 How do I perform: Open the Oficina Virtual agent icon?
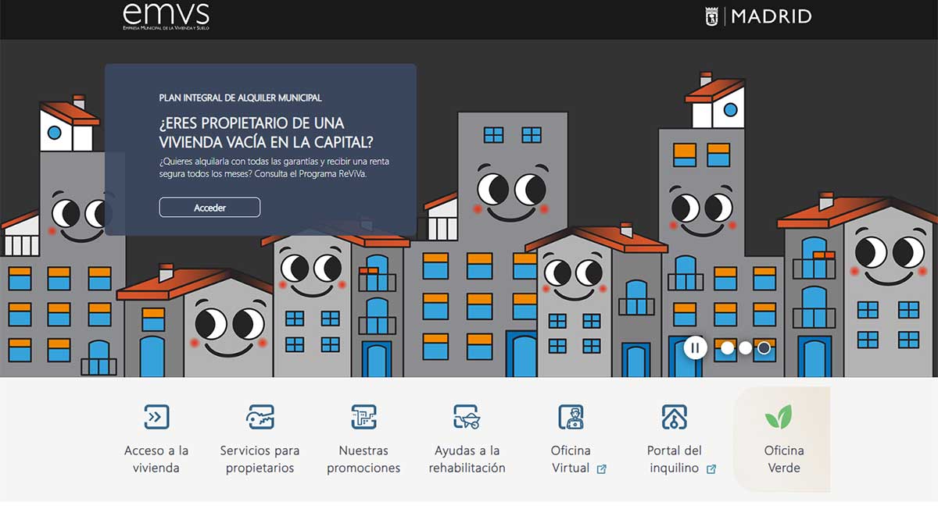point(571,417)
